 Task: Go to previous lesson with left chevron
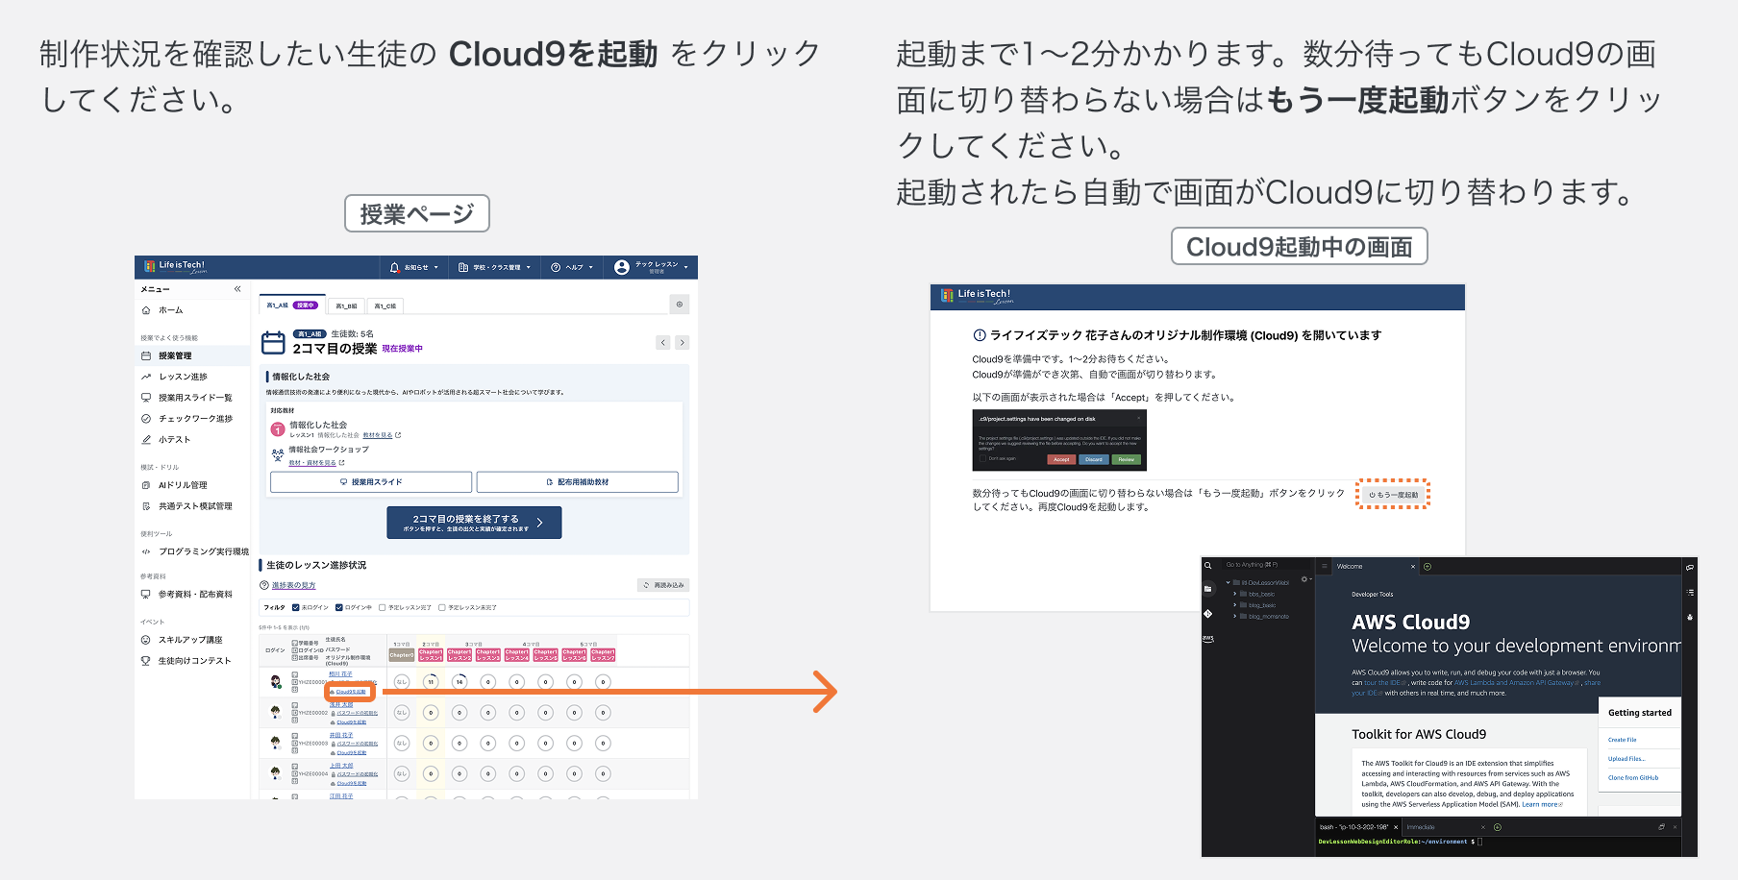pos(663,342)
